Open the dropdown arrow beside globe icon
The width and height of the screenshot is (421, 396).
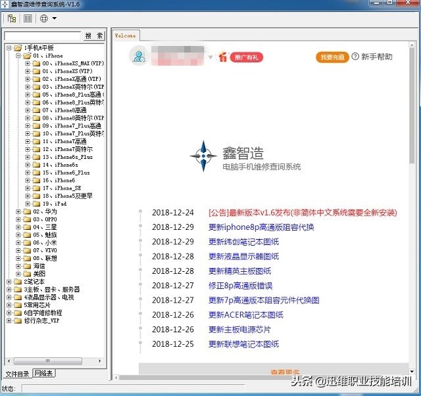pos(55,18)
